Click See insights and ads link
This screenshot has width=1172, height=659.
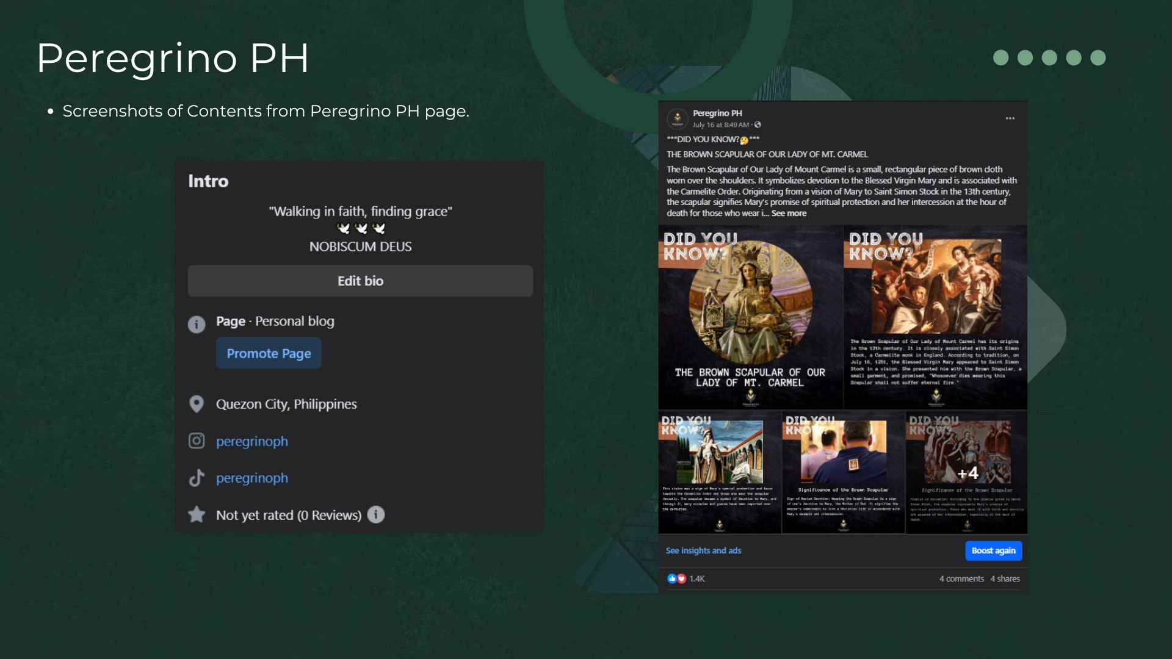(x=703, y=550)
